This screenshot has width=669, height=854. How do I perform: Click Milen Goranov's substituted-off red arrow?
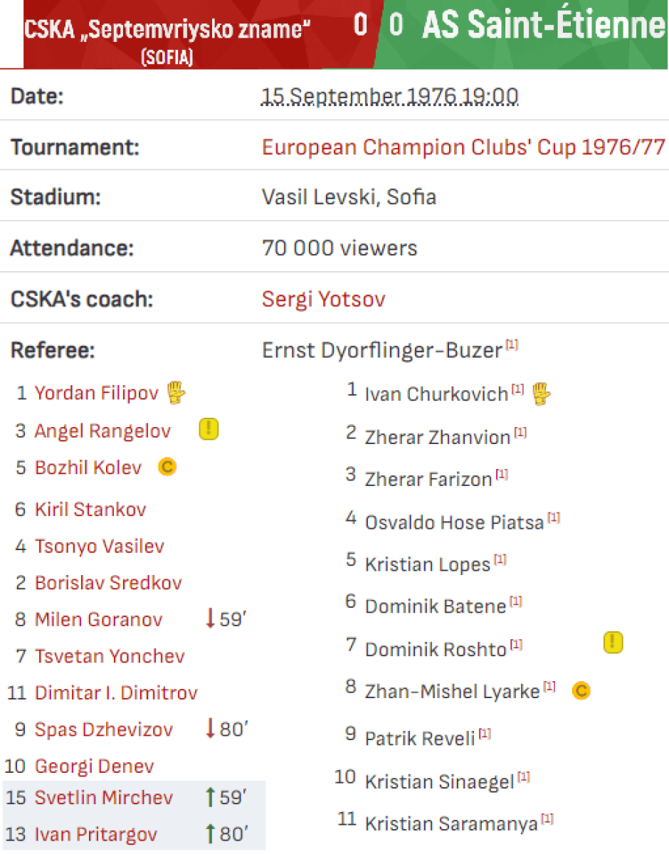(x=210, y=619)
